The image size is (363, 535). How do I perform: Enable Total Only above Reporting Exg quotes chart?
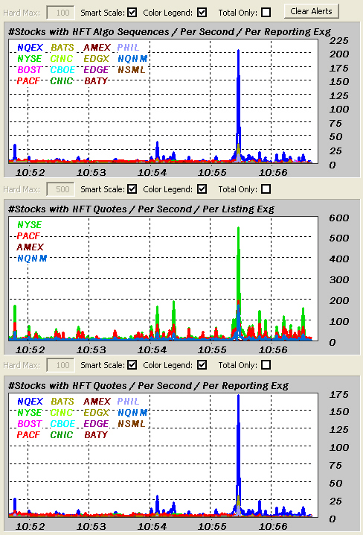[266, 365]
